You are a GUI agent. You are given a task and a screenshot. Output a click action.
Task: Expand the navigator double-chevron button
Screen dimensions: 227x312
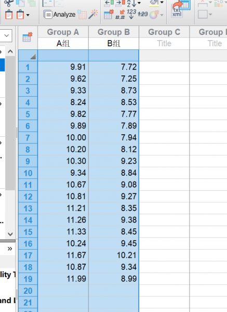(10, 249)
